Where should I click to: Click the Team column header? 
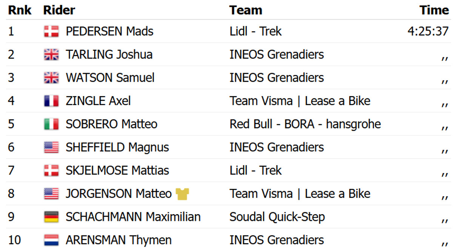click(246, 10)
